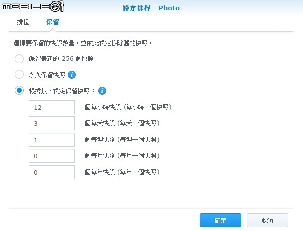Image resolution: width=303 pixels, height=231 pixels.
Task: Click the 個每月快照 (每月一個快照) label
Action: pyautogui.click(x=122, y=155)
